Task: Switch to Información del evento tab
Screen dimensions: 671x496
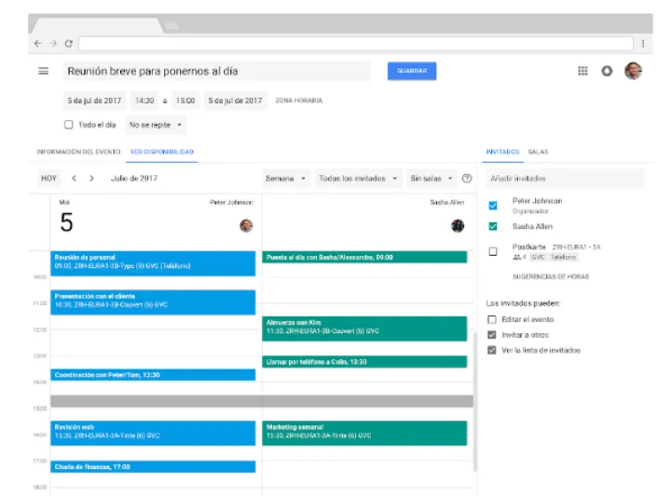Action: pos(77,151)
